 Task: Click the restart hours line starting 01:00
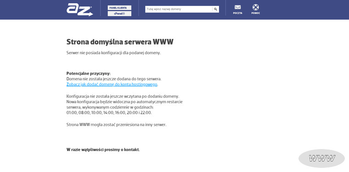click(109, 113)
